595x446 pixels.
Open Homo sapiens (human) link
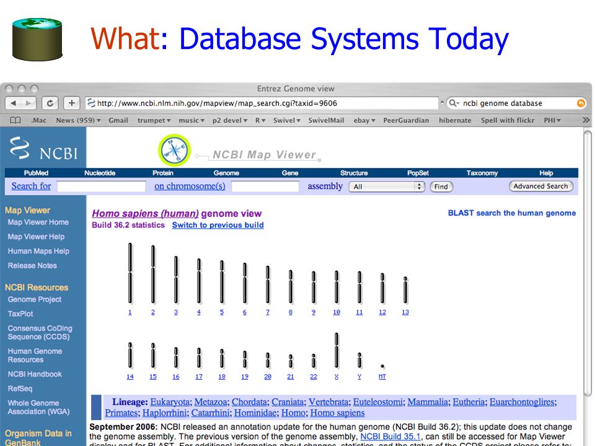tap(145, 214)
